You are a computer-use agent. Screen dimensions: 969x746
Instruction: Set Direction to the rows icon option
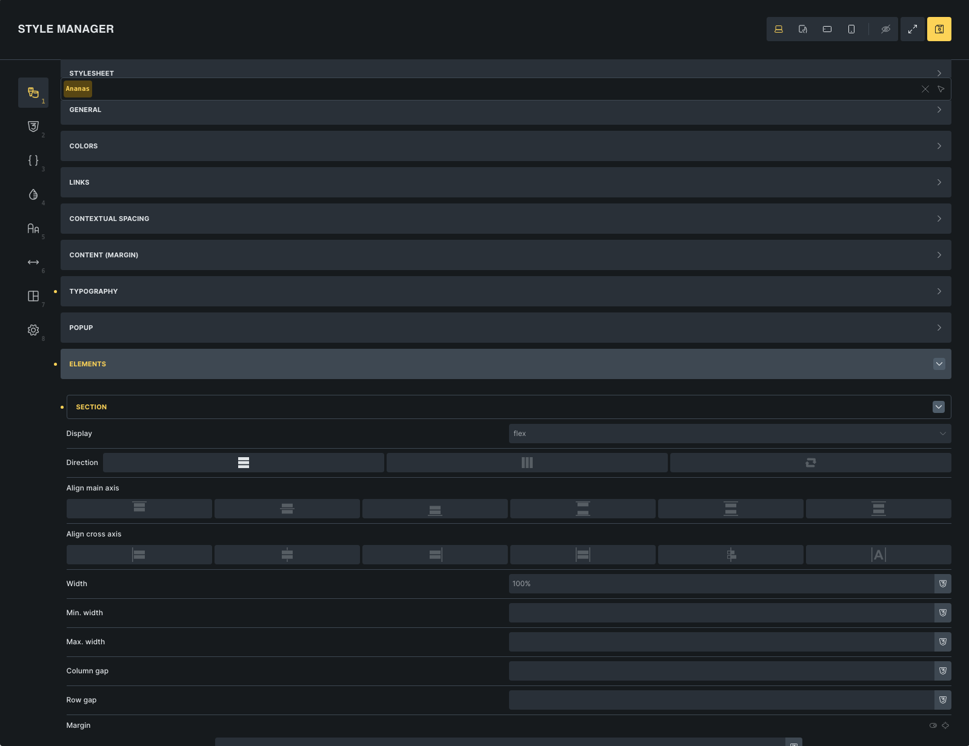tap(243, 463)
